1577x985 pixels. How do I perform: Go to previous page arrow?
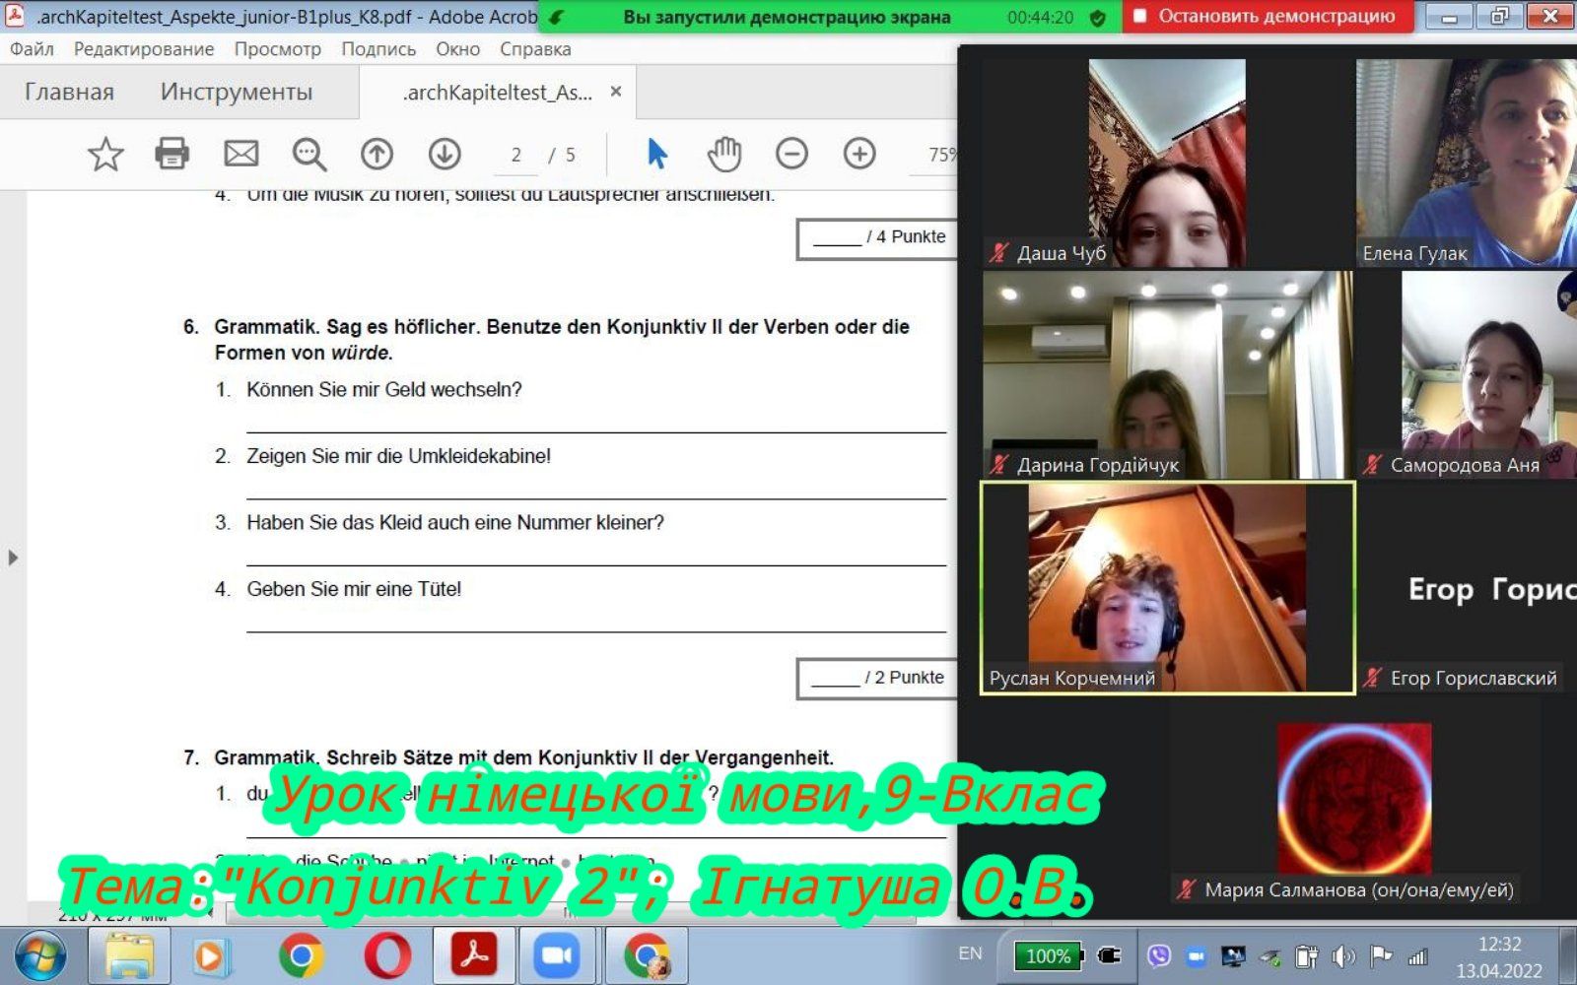coord(377,154)
